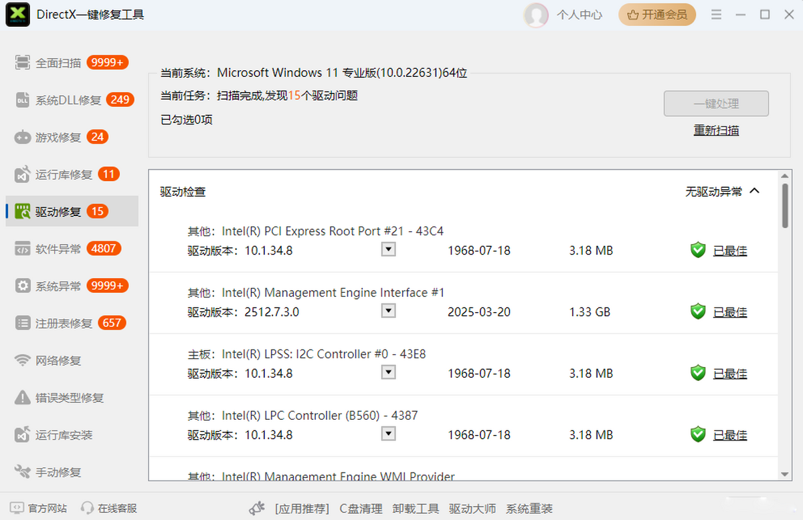803x520 pixels.
Task: Open version dropdown for LPSS I2C Controller #0
Action: click(388, 372)
